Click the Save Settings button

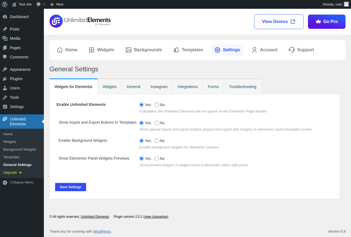click(70, 187)
